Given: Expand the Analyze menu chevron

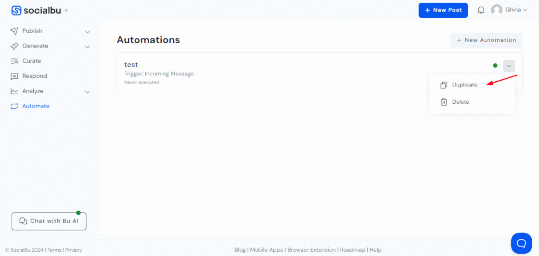Looking at the screenshot, I should pos(87,92).
